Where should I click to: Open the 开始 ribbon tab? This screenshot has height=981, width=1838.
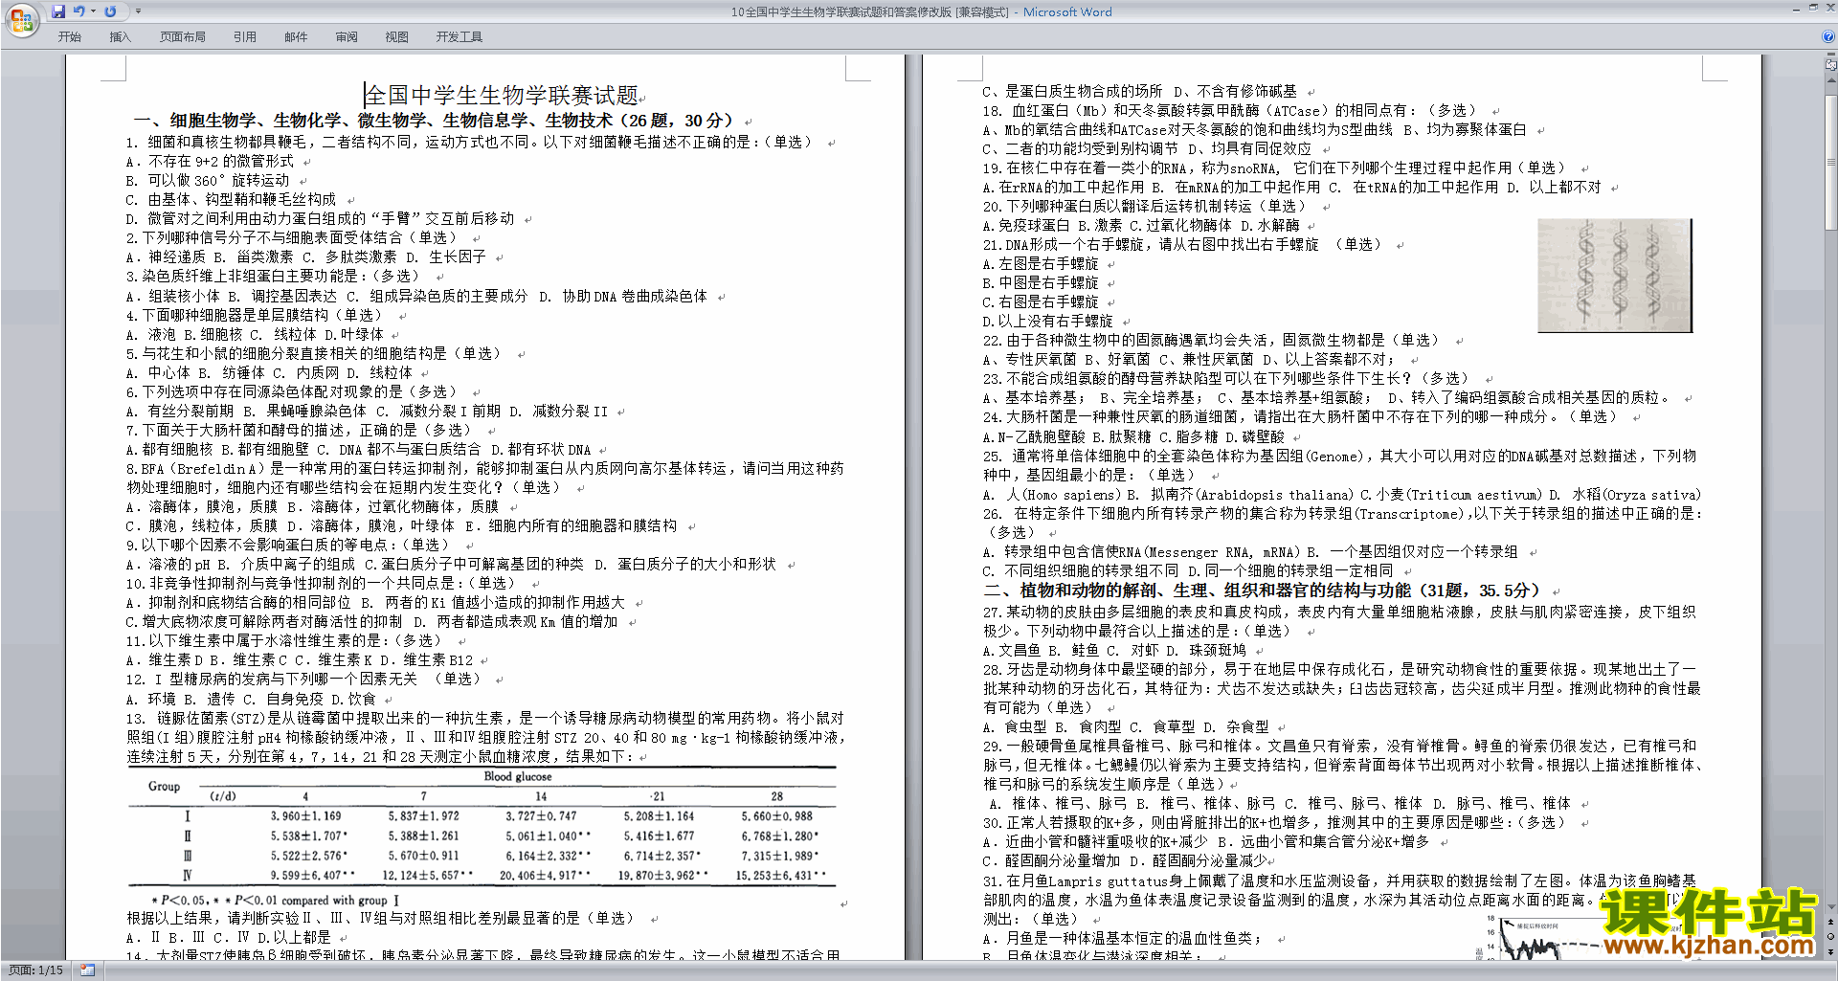point(69,37)
